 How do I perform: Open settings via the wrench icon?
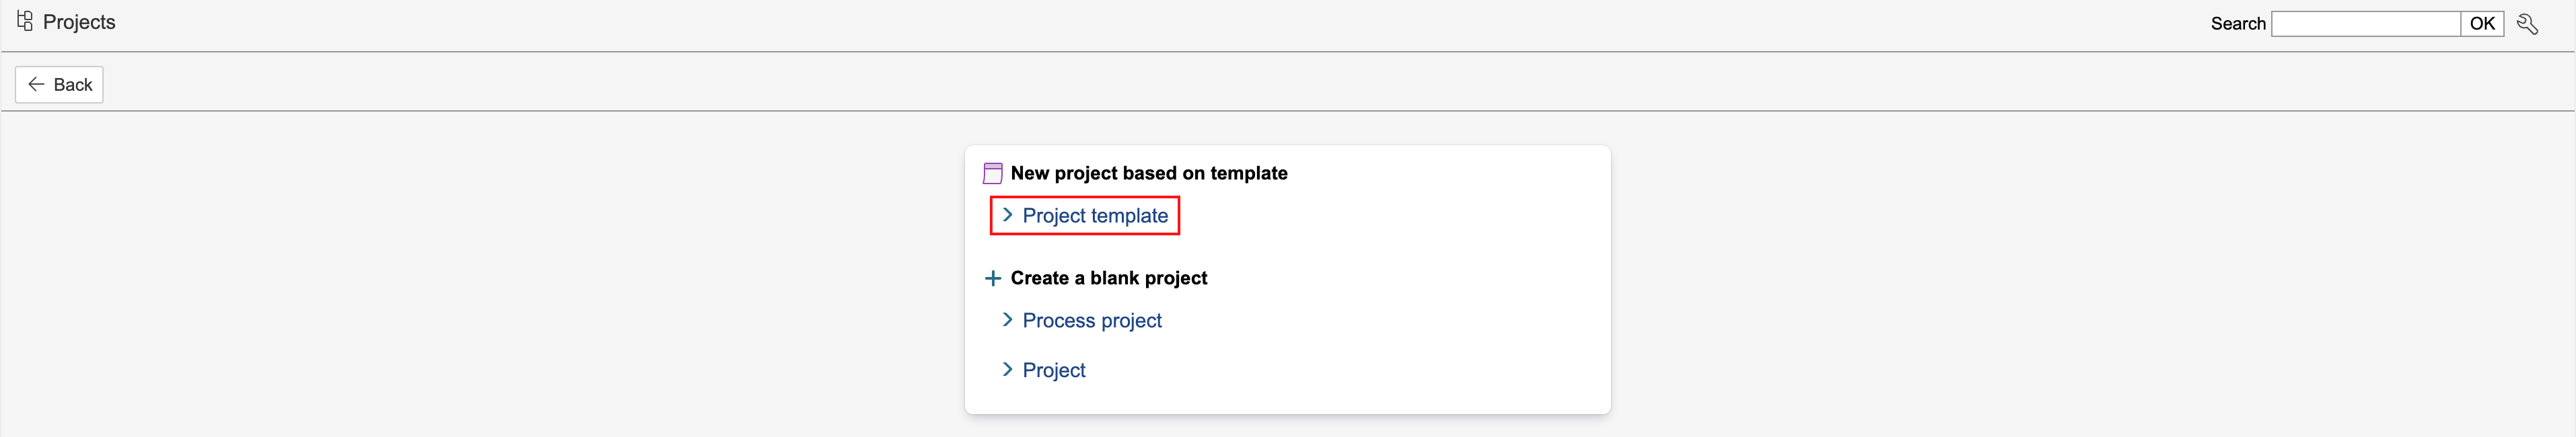(2527, 24)
